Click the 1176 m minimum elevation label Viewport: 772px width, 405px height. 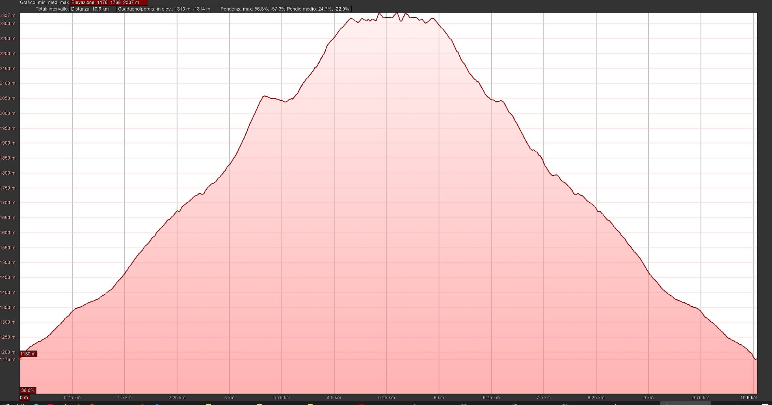pyautogui.click(x=8, y=360)
